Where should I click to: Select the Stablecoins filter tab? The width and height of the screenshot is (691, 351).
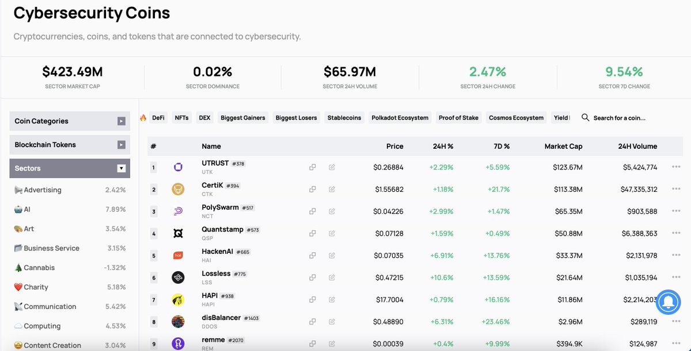pos(344,118)
